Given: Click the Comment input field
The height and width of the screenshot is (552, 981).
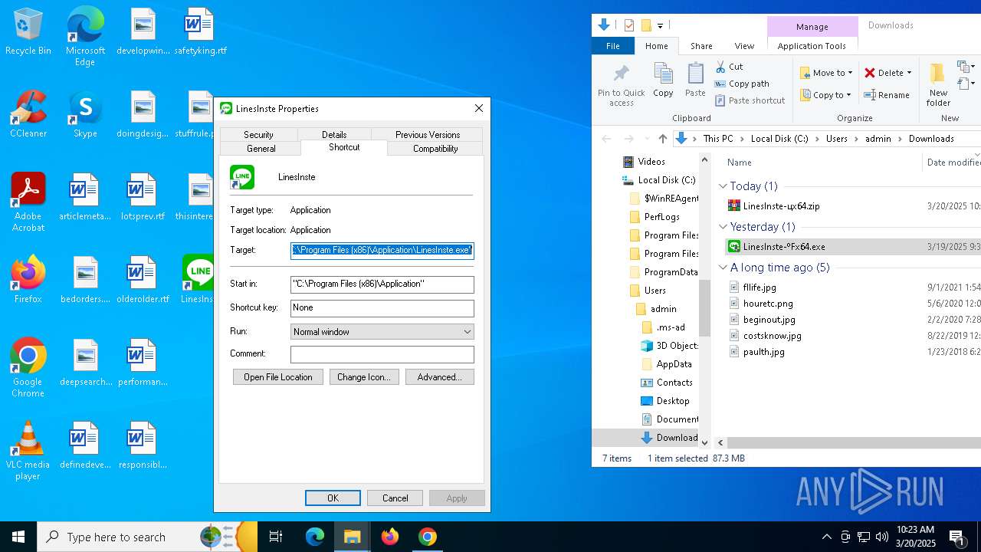Looking at the screenshot, I should coord(382,354).
